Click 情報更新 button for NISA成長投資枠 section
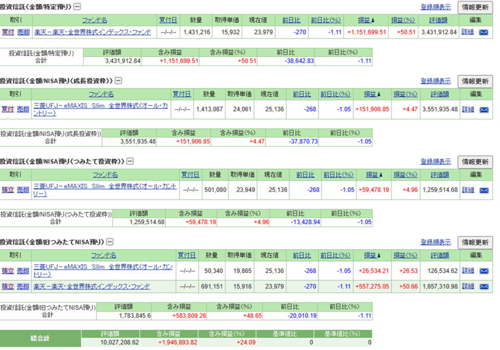 pyautogui.click(x=475, y=82)
